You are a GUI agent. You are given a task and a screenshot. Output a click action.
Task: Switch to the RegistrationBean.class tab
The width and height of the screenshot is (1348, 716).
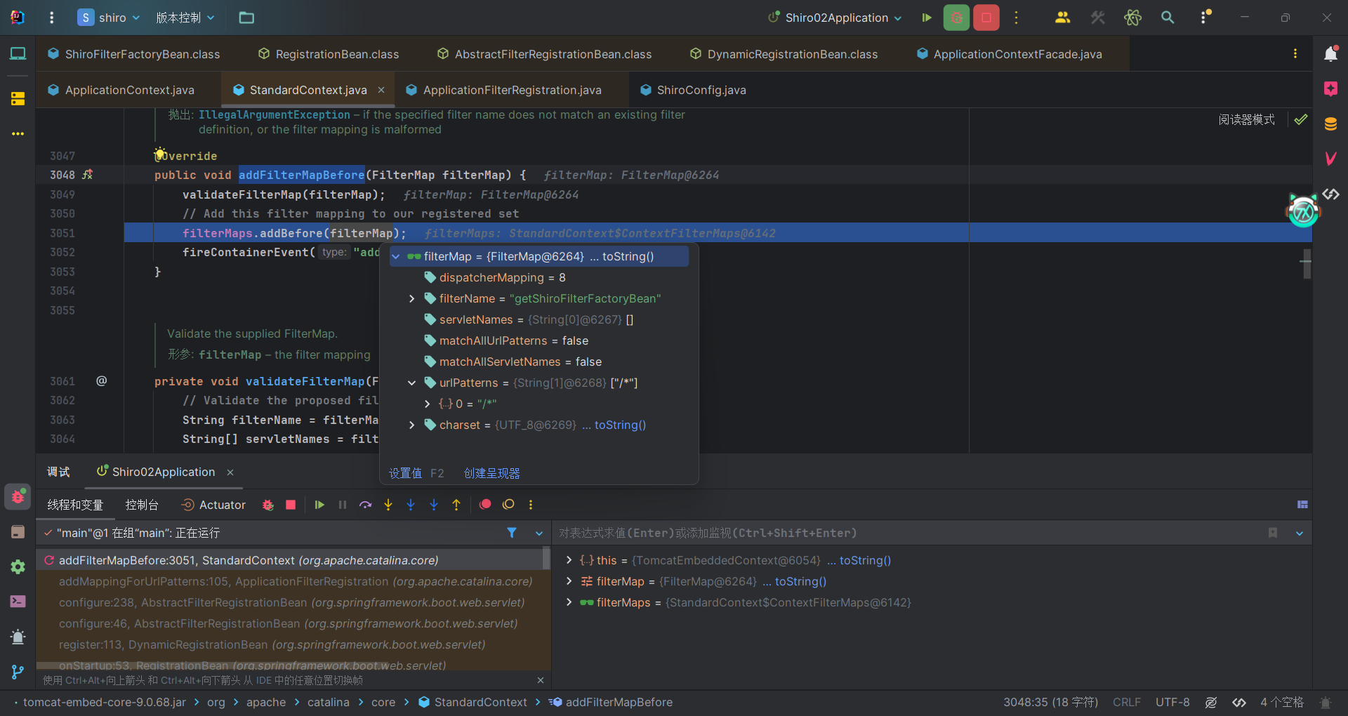(329, 54)
